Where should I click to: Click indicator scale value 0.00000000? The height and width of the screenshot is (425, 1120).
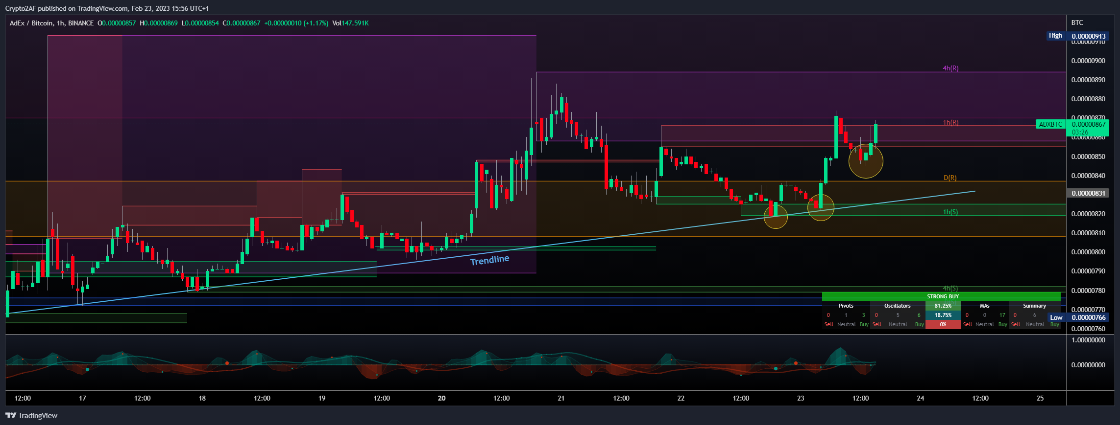[1087, 365]
